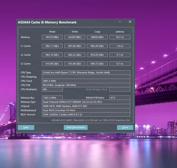Click the AIDA64 window title bar
177x168 pixels.
pos(66,22)
